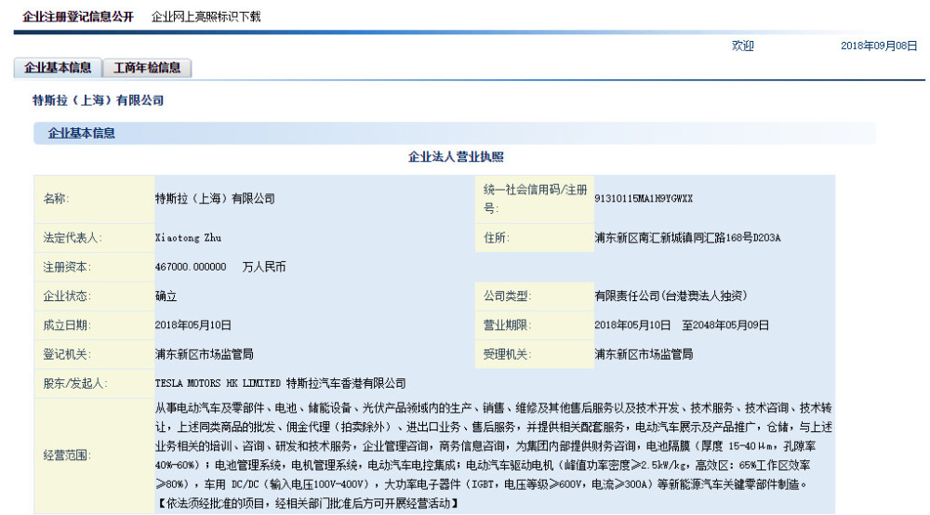This screenshot has width=930, height=515.
Task: Switch to the 工商年检信息 tab
Action: [147, 68]
